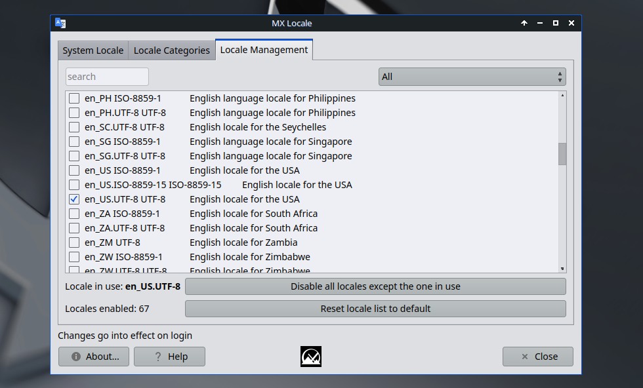Enable the en_ZA.UTF-8 UTF-8 checkbox
643x388 pixels.
tap(73, 228)
